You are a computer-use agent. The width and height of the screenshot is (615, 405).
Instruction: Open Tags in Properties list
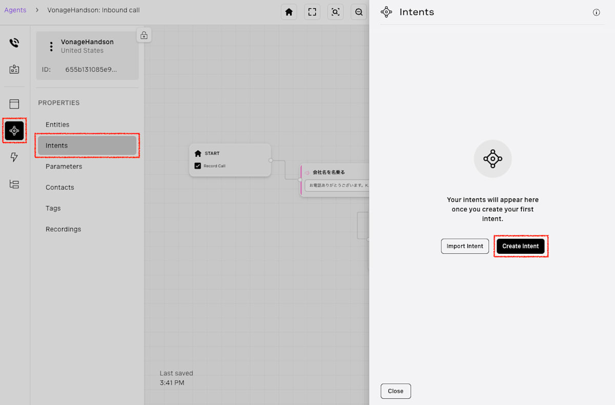click(53, 209)
